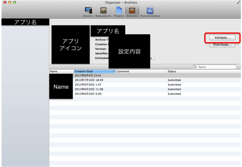Click Submitted status of 6月29日 0:09 row
The width and height of the screenshot is (242, 167).
(174, 94)
